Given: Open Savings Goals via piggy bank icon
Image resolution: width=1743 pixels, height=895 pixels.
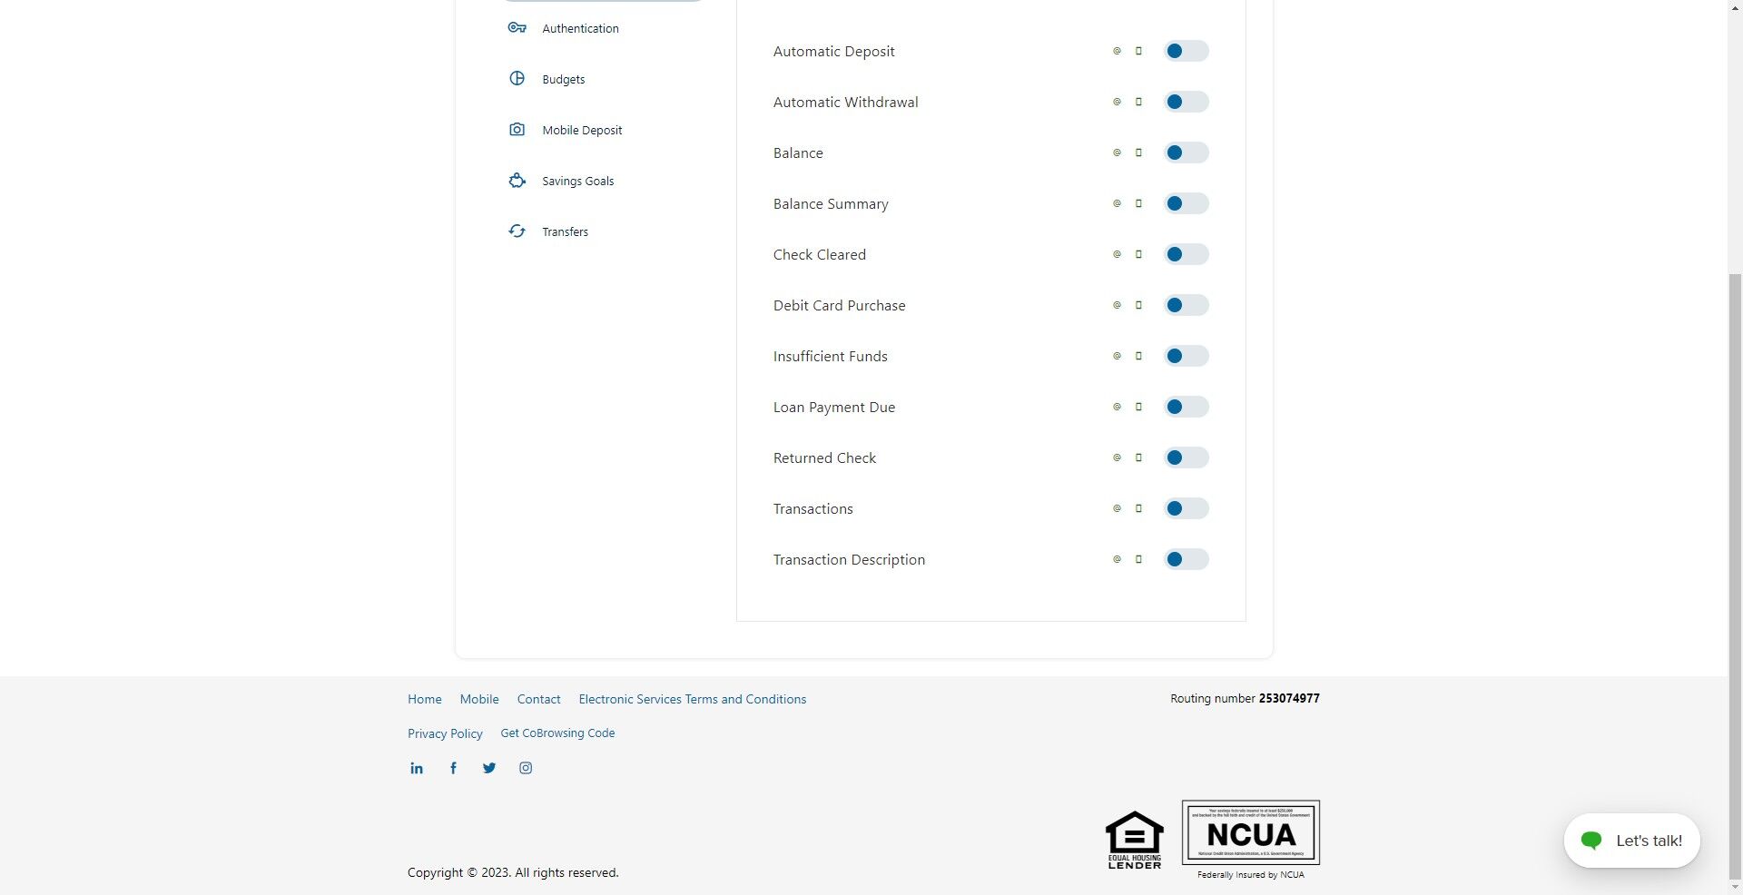Looking at the screenshot, I should (517, 181).
